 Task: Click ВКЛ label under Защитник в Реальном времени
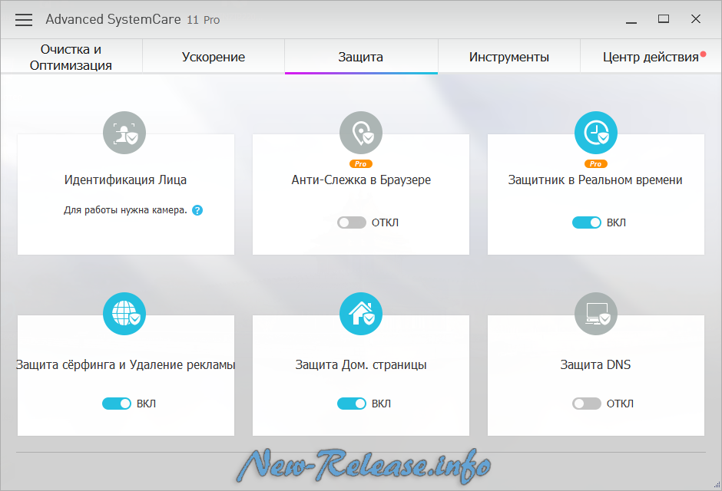(x=616, y=222)
